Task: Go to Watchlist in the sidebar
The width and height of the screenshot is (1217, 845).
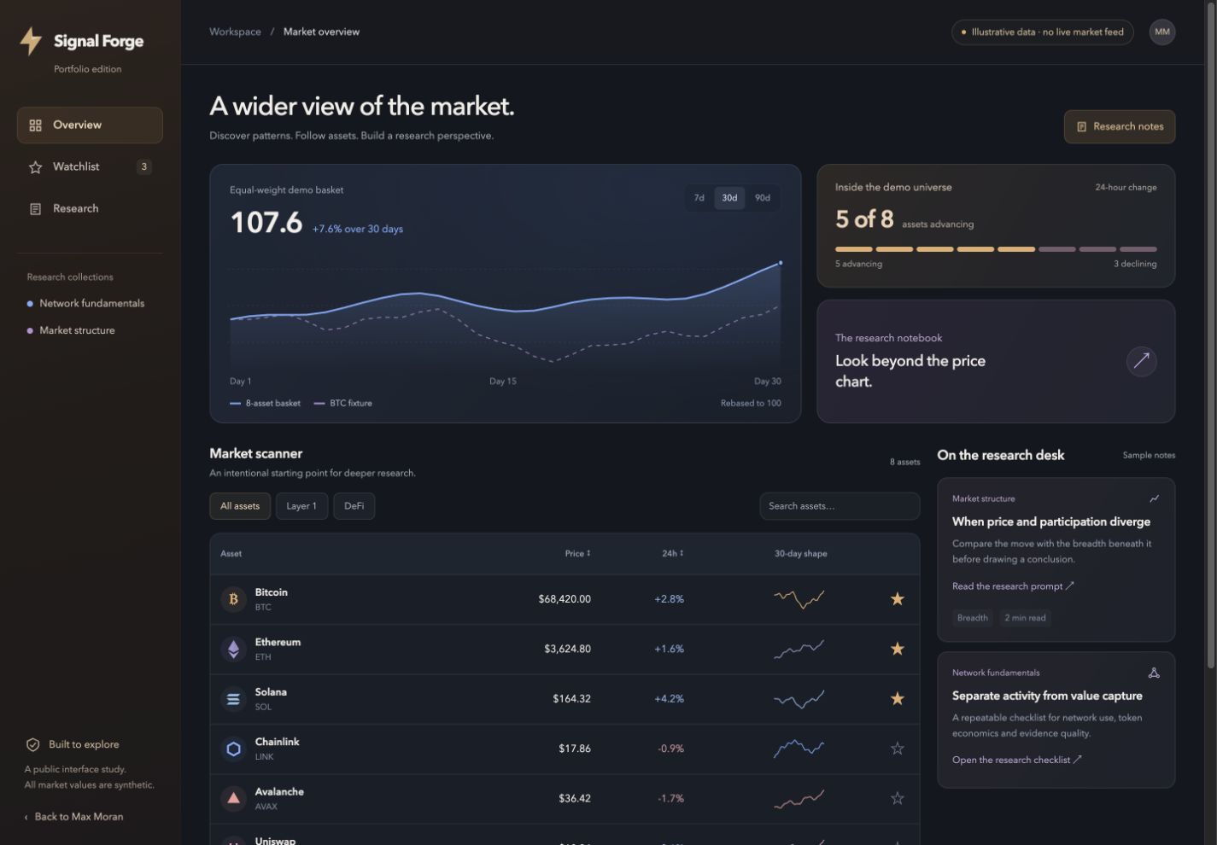Action: click(90, 167)
